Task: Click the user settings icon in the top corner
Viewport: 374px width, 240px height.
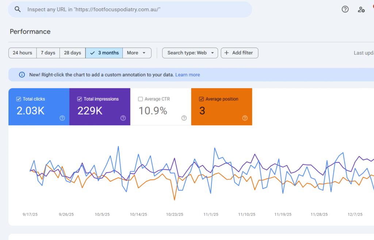Action: click(361, 9)
